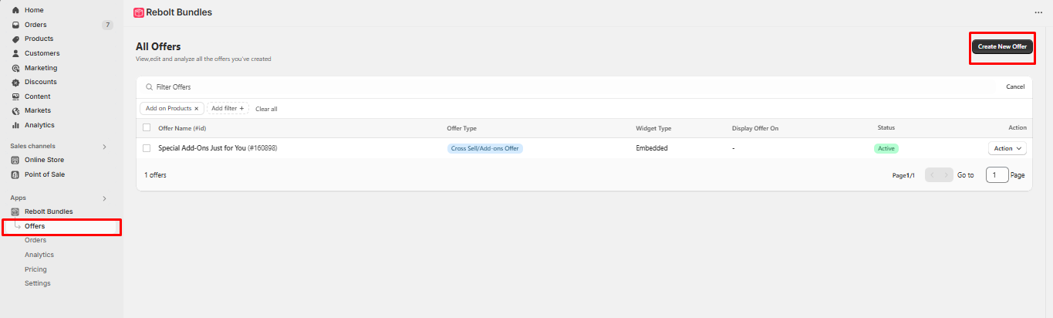Click the Rebolt Bundles logo in header
The height and width of the screenshot is (318, 1053).
click(x=139, y=12)
